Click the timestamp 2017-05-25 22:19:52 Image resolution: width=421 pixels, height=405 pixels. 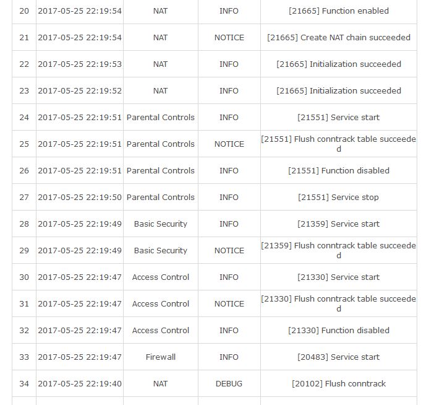coord(80,91)
